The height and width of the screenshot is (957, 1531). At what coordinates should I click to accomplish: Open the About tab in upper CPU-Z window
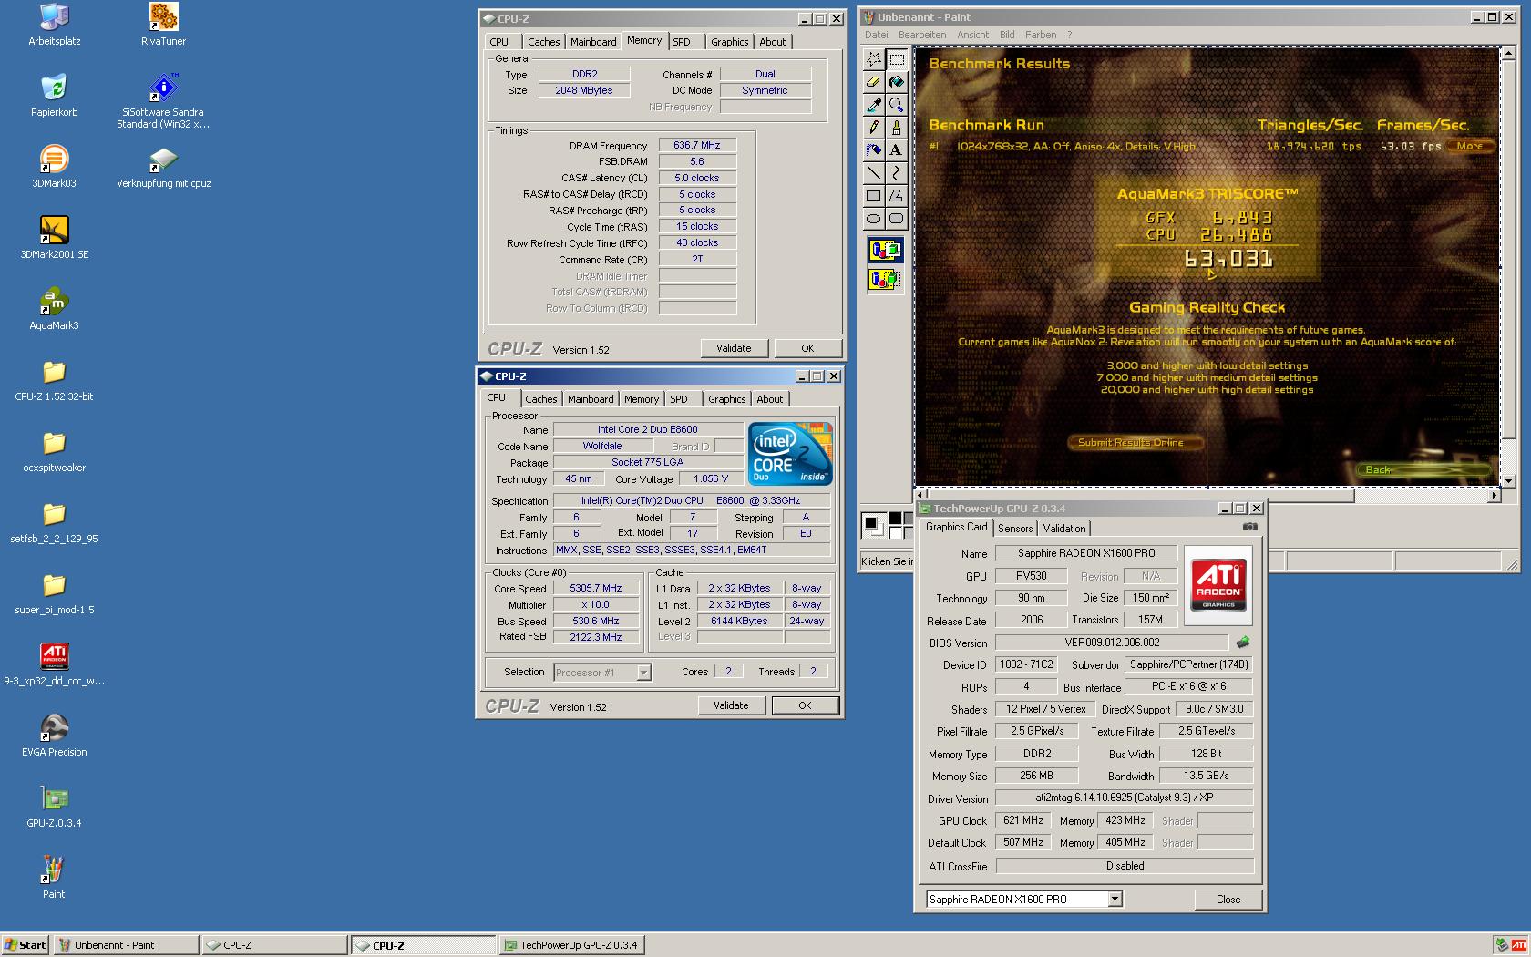tap(772, 42)
